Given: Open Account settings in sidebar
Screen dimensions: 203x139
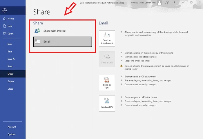Looking at the screenshot, I should click(13, 127).
